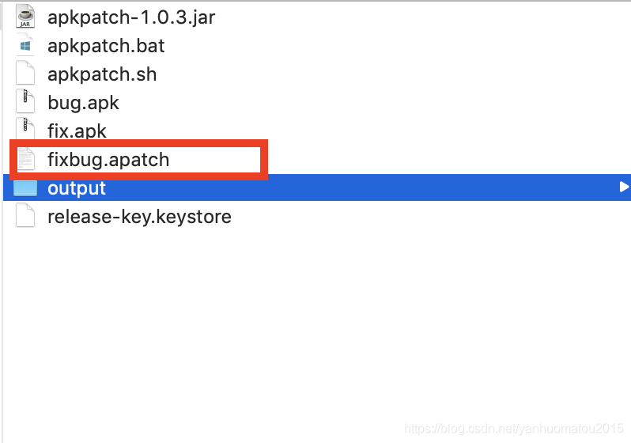Click the release-key.keystore file icon
This screenshot has width=631, height=443.
tap(25, 216)
